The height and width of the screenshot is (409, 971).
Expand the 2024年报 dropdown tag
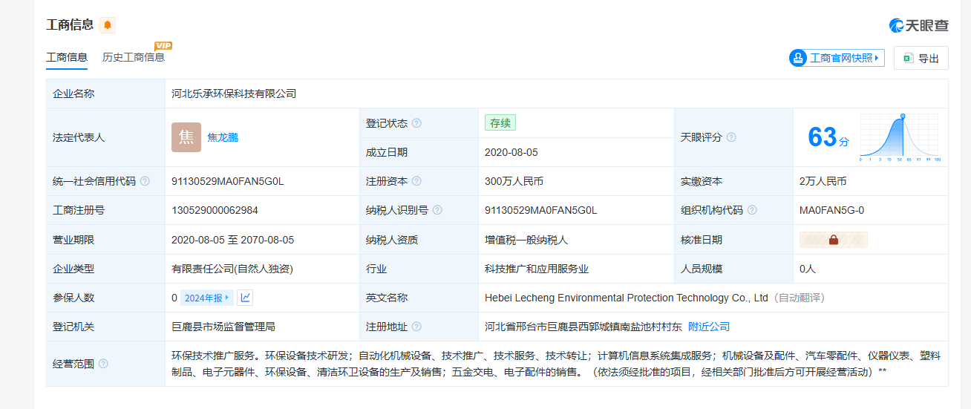207,298
